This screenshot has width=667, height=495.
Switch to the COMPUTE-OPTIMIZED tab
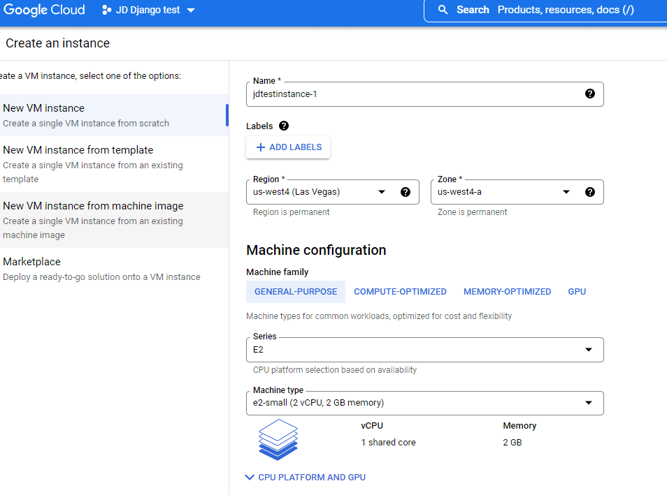click(400, 291)
